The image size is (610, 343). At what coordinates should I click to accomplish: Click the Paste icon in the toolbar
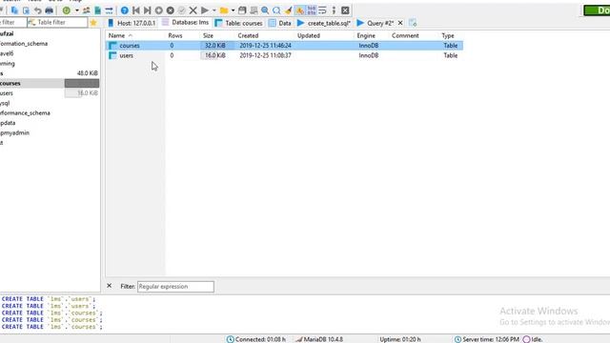pos(26,10)
